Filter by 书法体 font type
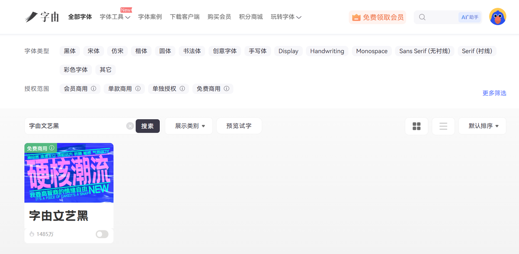 (x=192, y=51)
